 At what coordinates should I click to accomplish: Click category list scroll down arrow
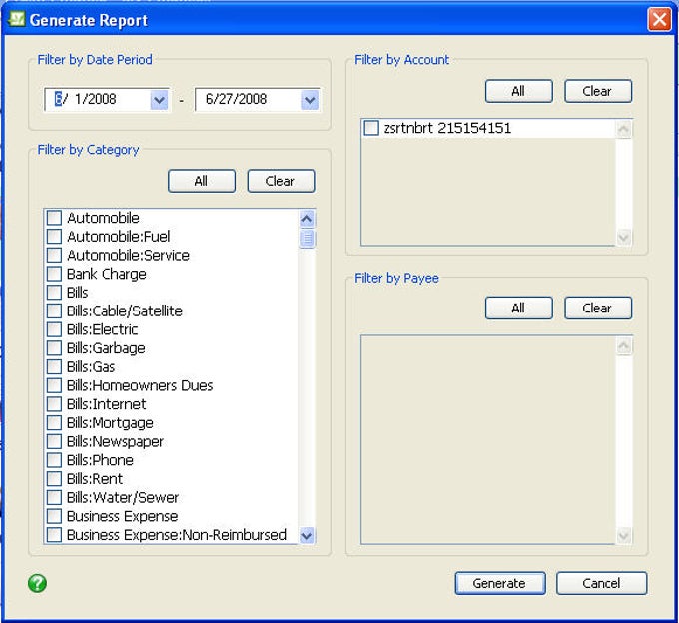pos(307,535)
